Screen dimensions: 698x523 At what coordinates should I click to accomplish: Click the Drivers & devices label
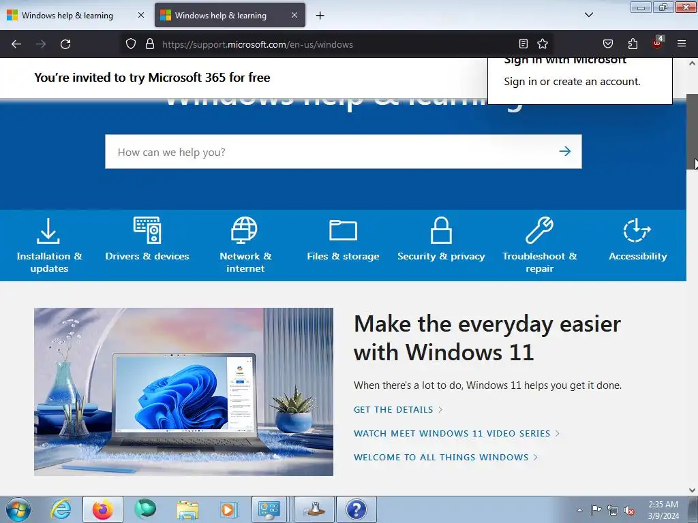[147, 256]
